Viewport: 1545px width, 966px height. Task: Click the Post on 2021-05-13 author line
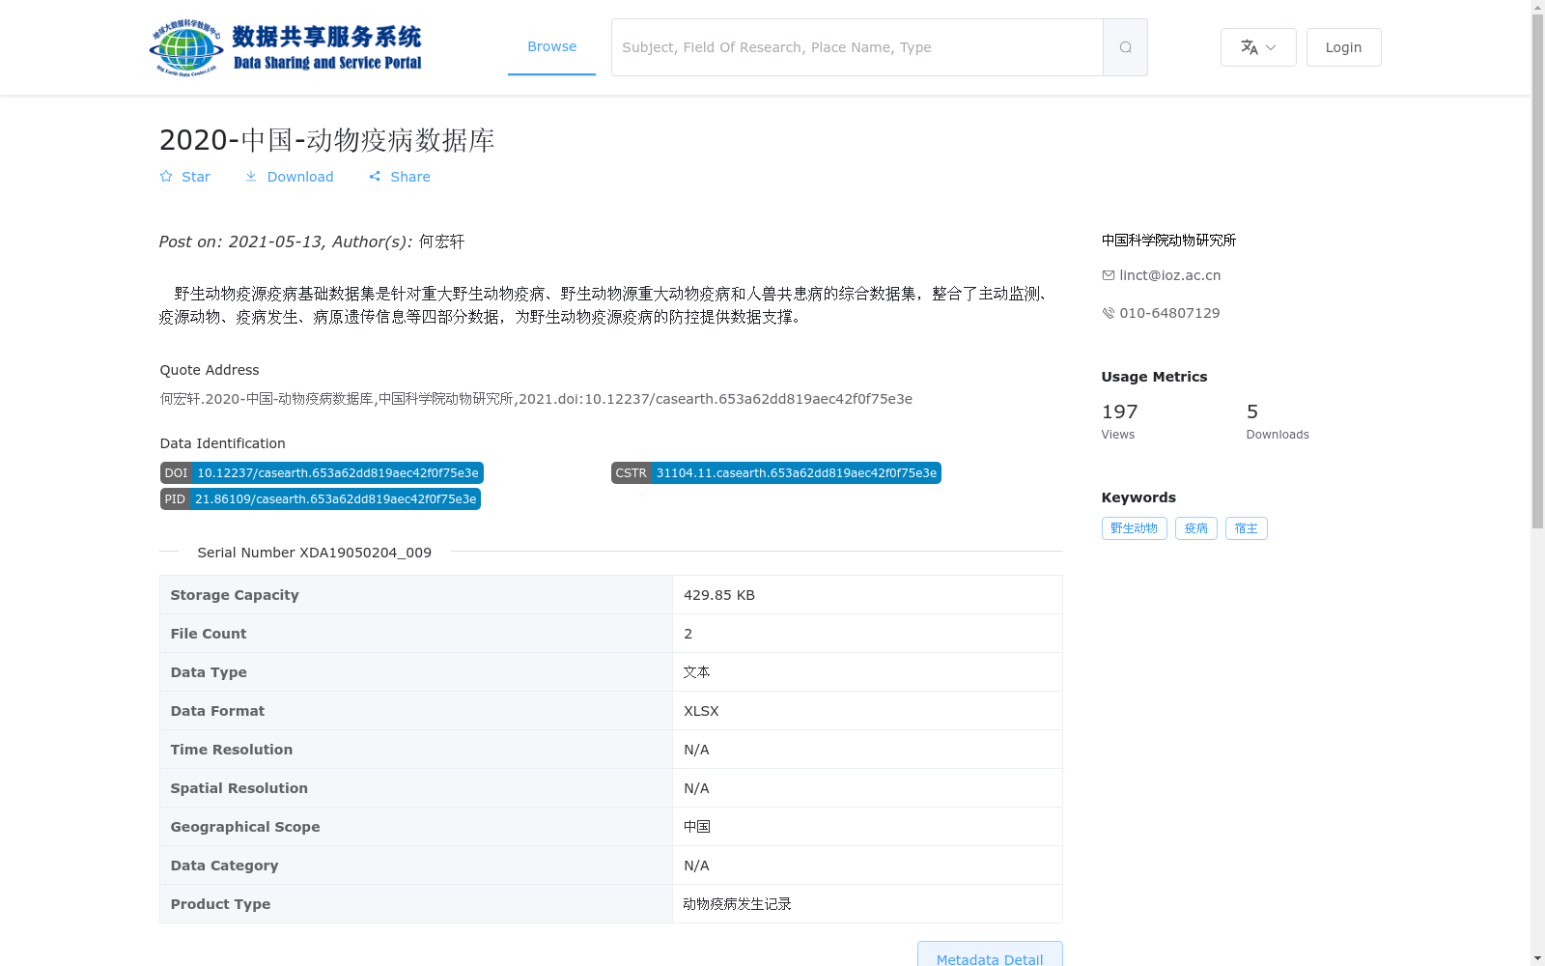[312, 241]
